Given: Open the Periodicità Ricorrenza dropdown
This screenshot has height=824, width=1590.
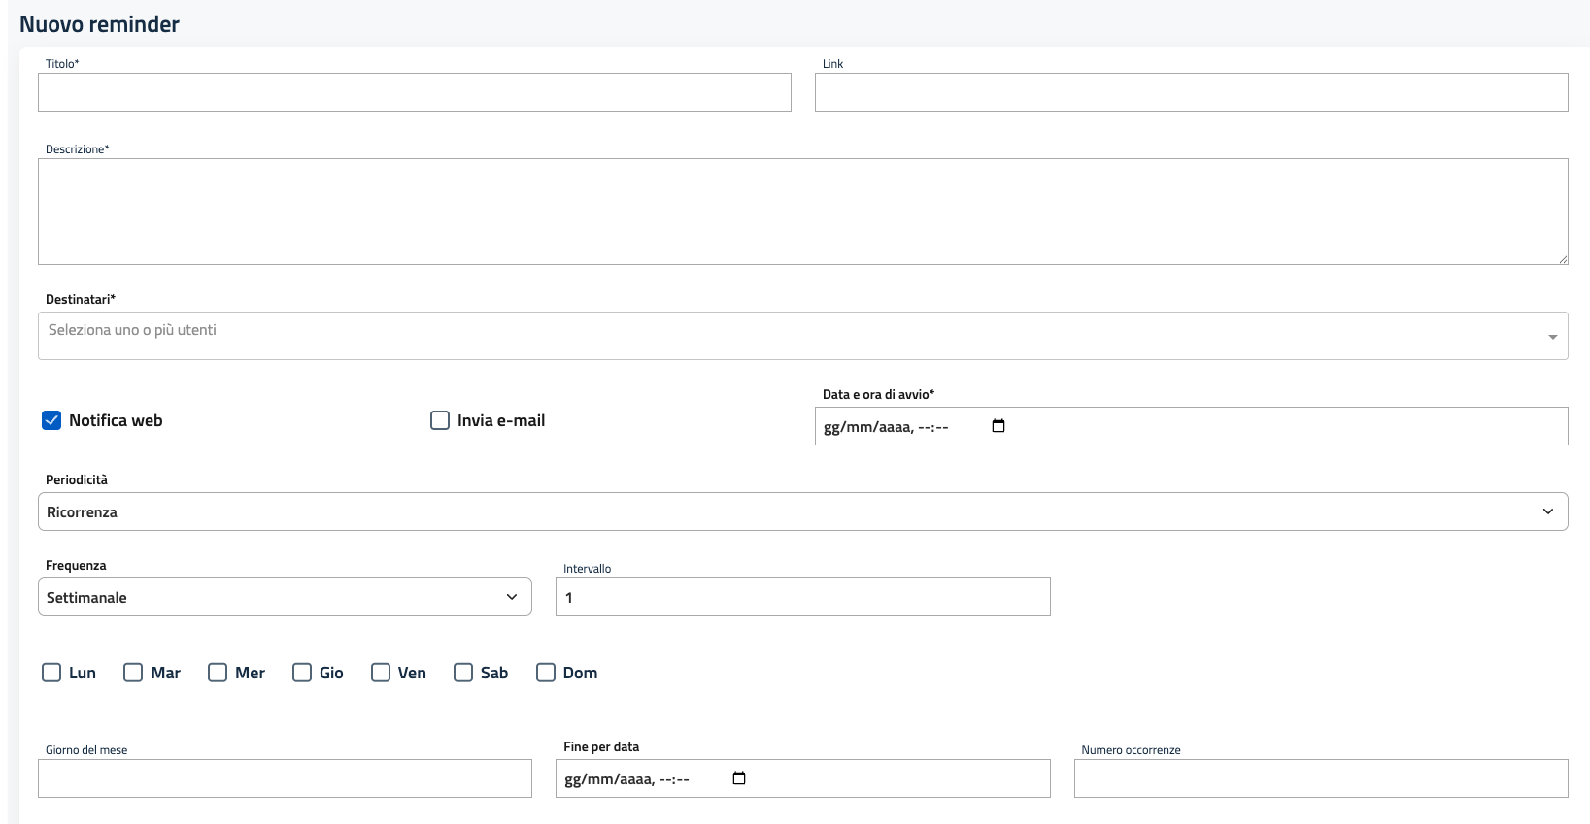Looking at the screenshot, I should (802, 511).
